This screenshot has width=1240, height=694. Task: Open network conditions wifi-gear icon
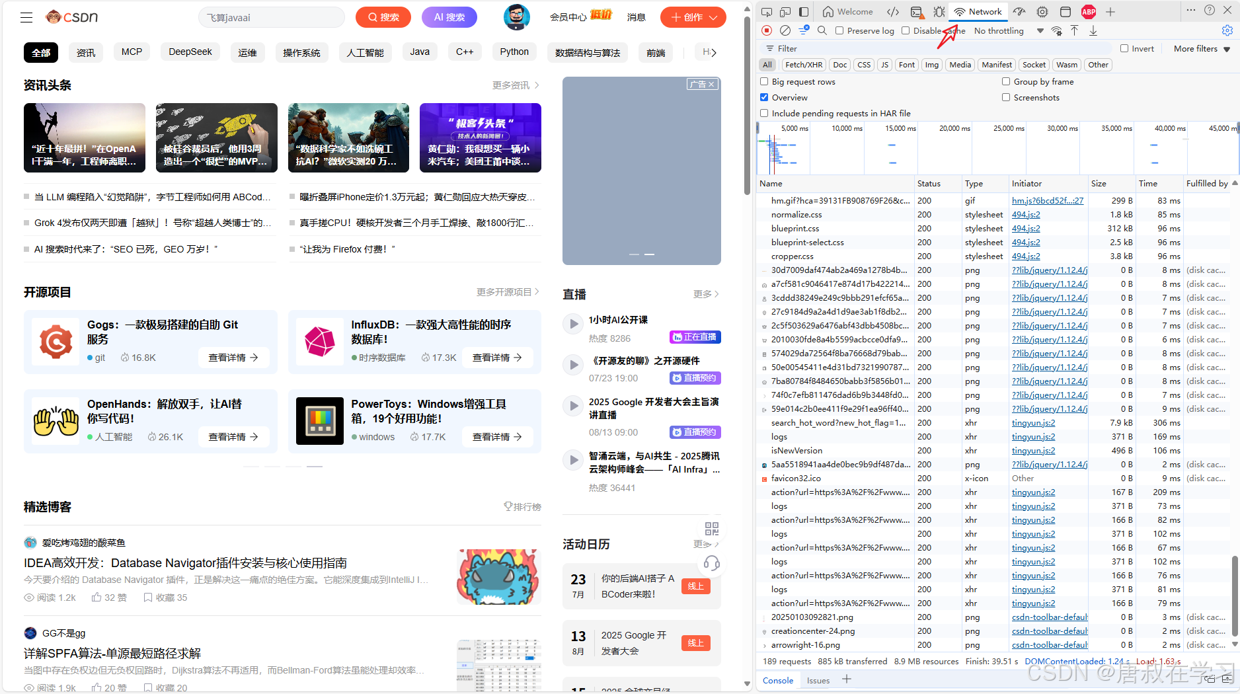point(1057,31)
